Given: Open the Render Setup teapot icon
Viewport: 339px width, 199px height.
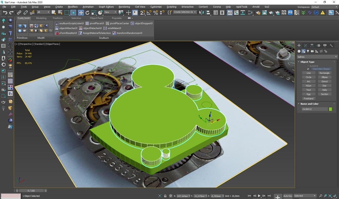Looking at the screenshot, I should pyautogui.click(x=258, y=13).
